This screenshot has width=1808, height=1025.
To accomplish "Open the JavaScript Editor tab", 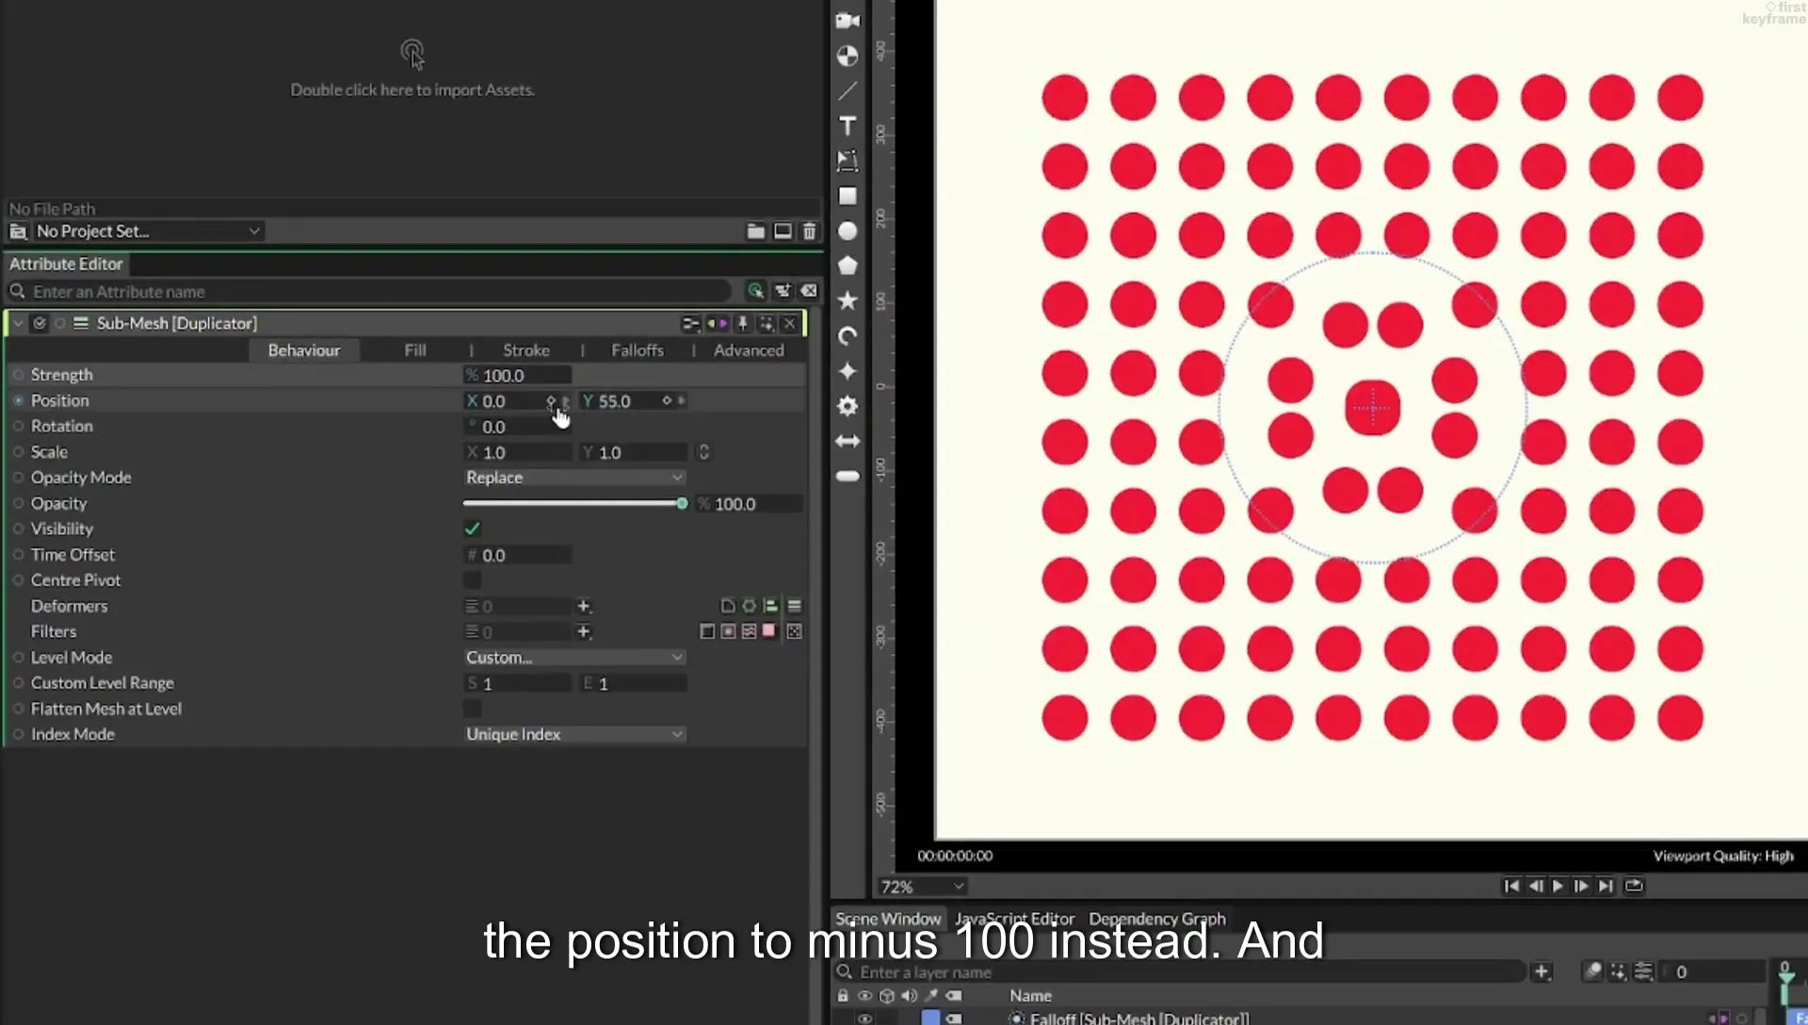I will (1014, 919).
